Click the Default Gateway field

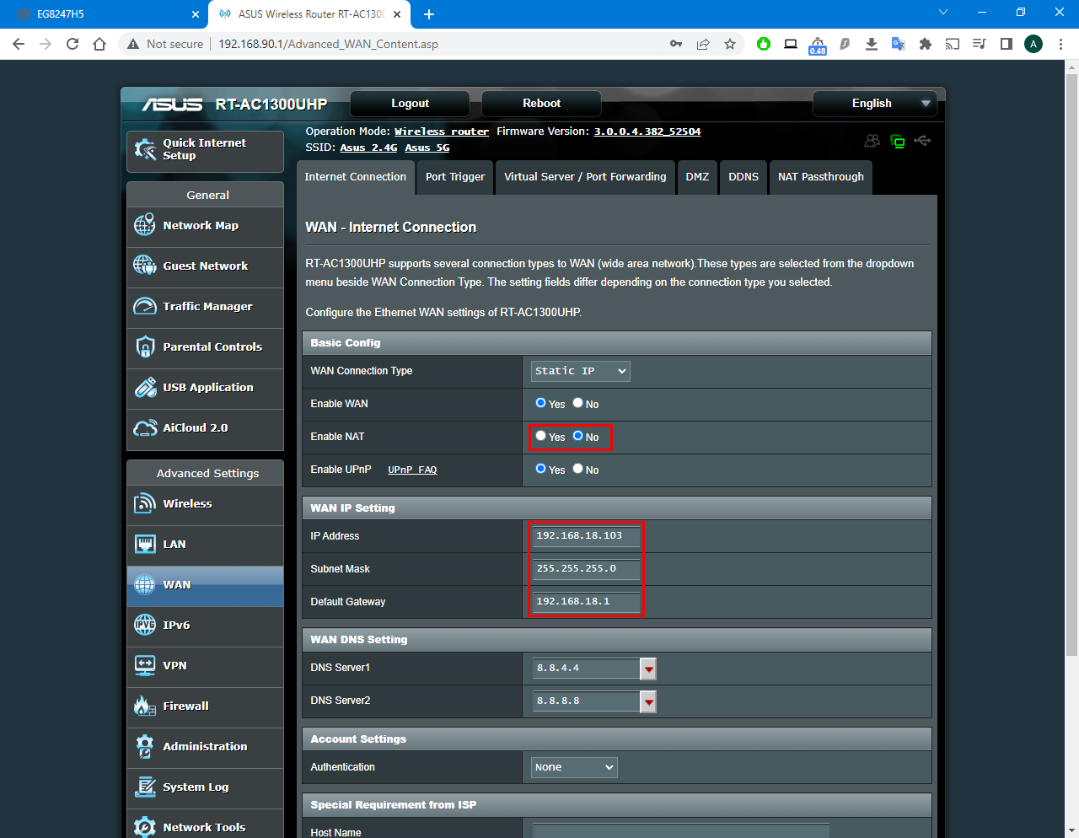click(x=586, y=602)
